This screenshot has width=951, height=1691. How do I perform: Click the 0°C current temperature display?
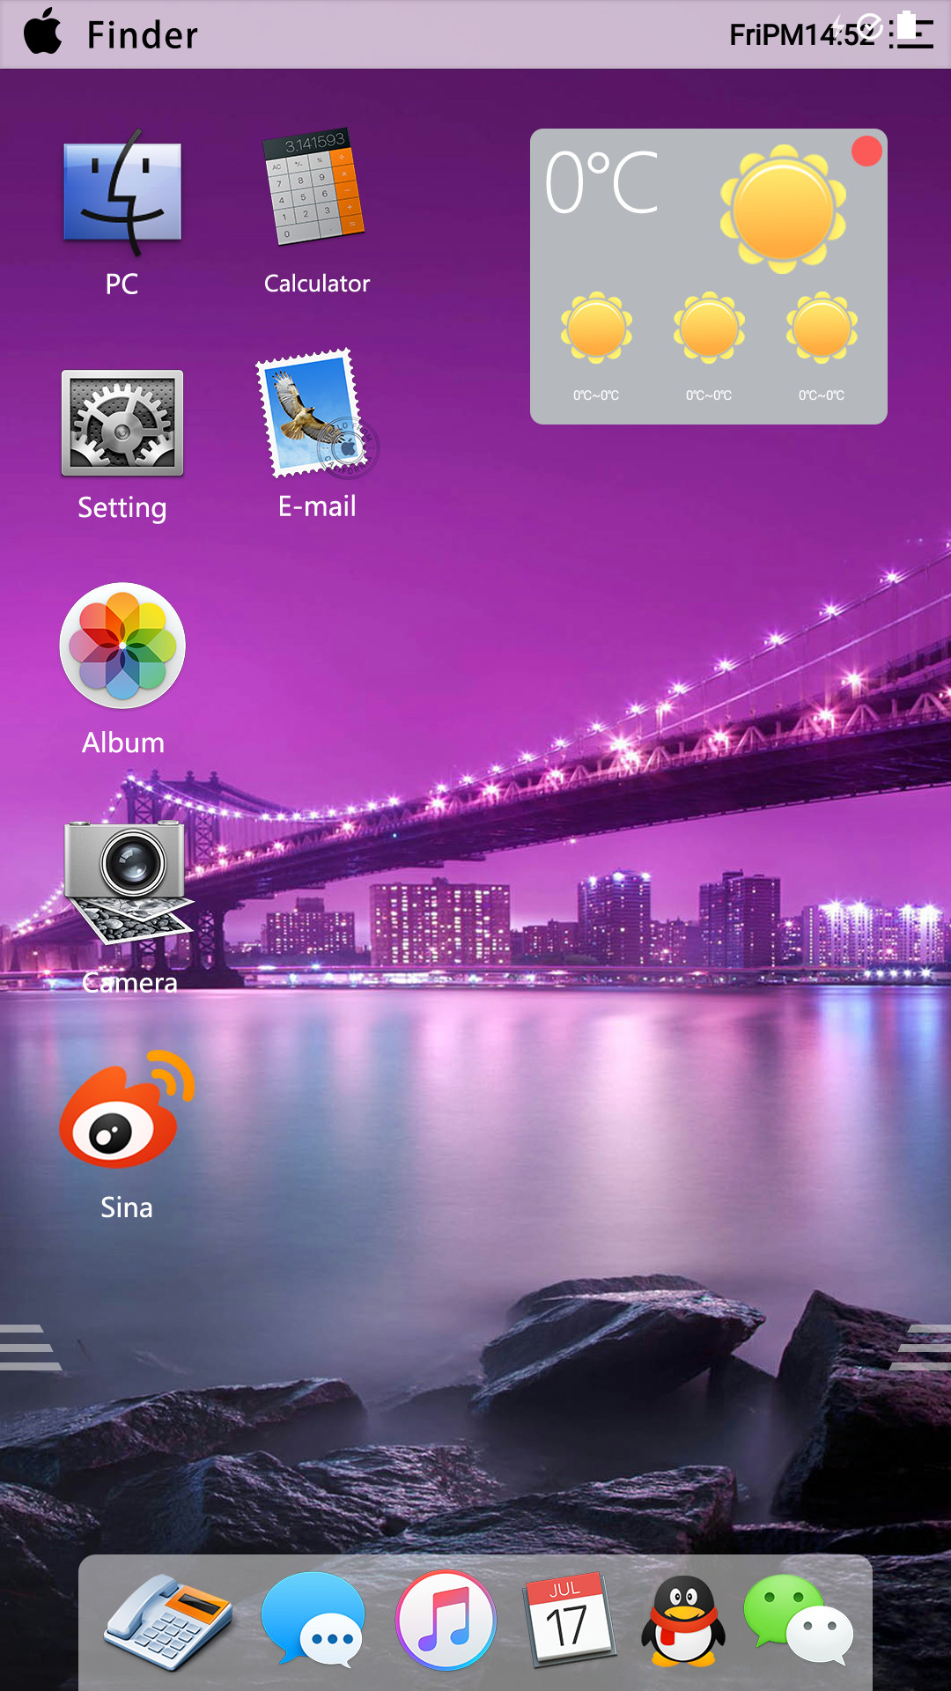[602, 183]
